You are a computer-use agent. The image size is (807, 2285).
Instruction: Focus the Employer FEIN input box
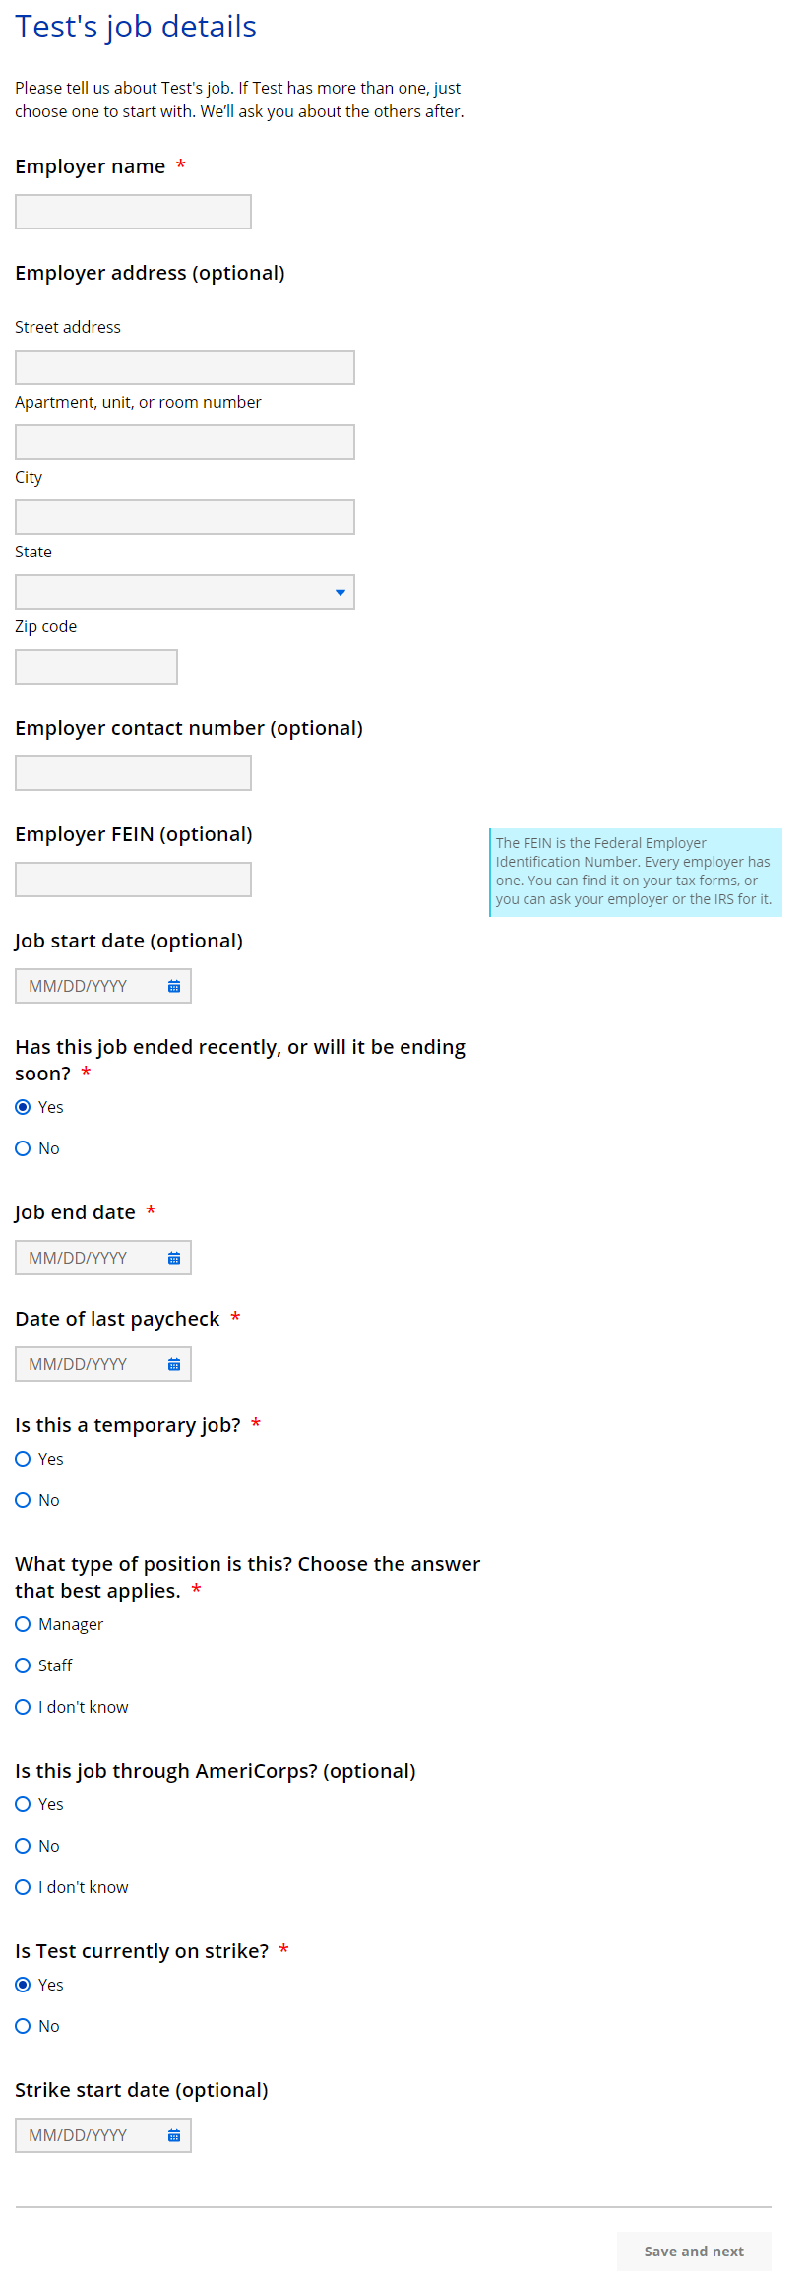(133, 880)
